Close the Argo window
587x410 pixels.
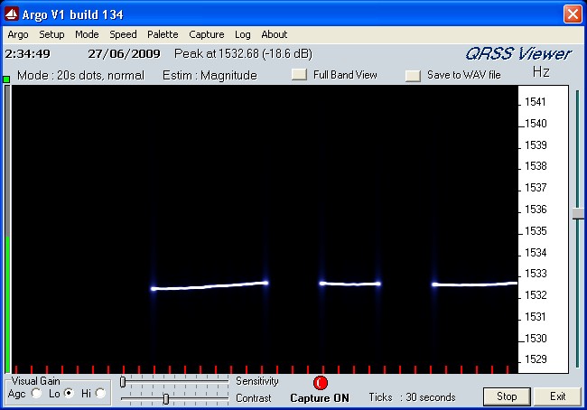pos(572,14)
